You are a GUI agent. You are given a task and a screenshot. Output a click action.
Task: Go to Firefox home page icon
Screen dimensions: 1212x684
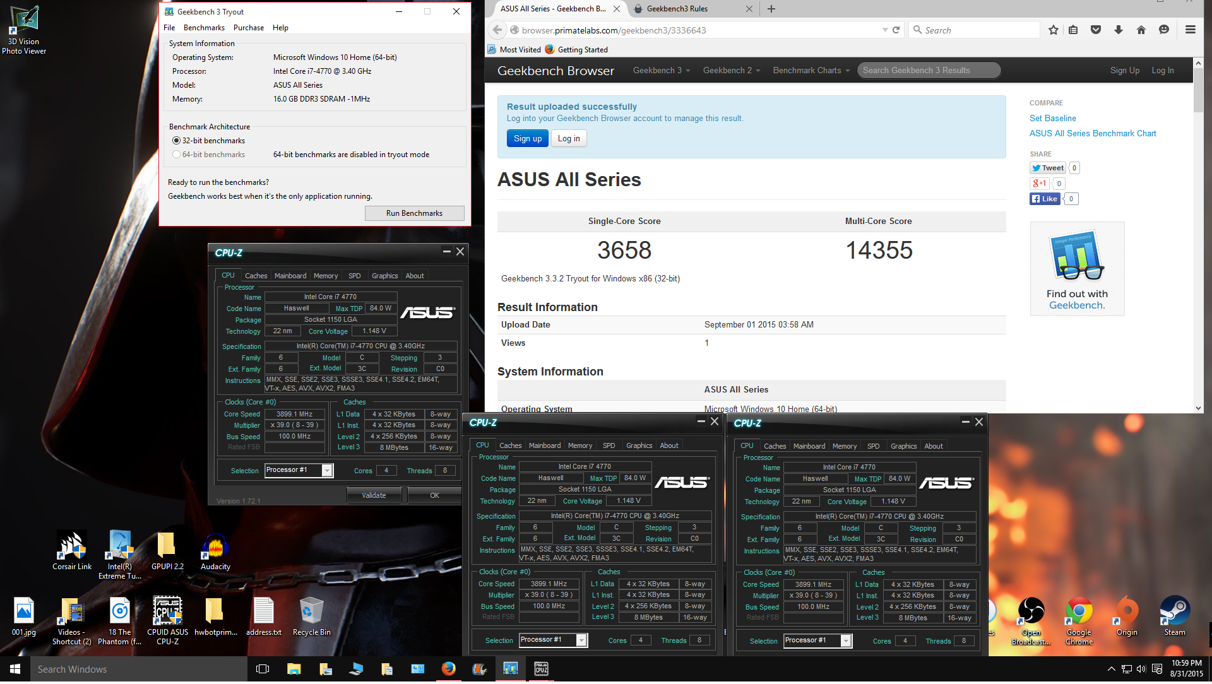[1141, 30]
